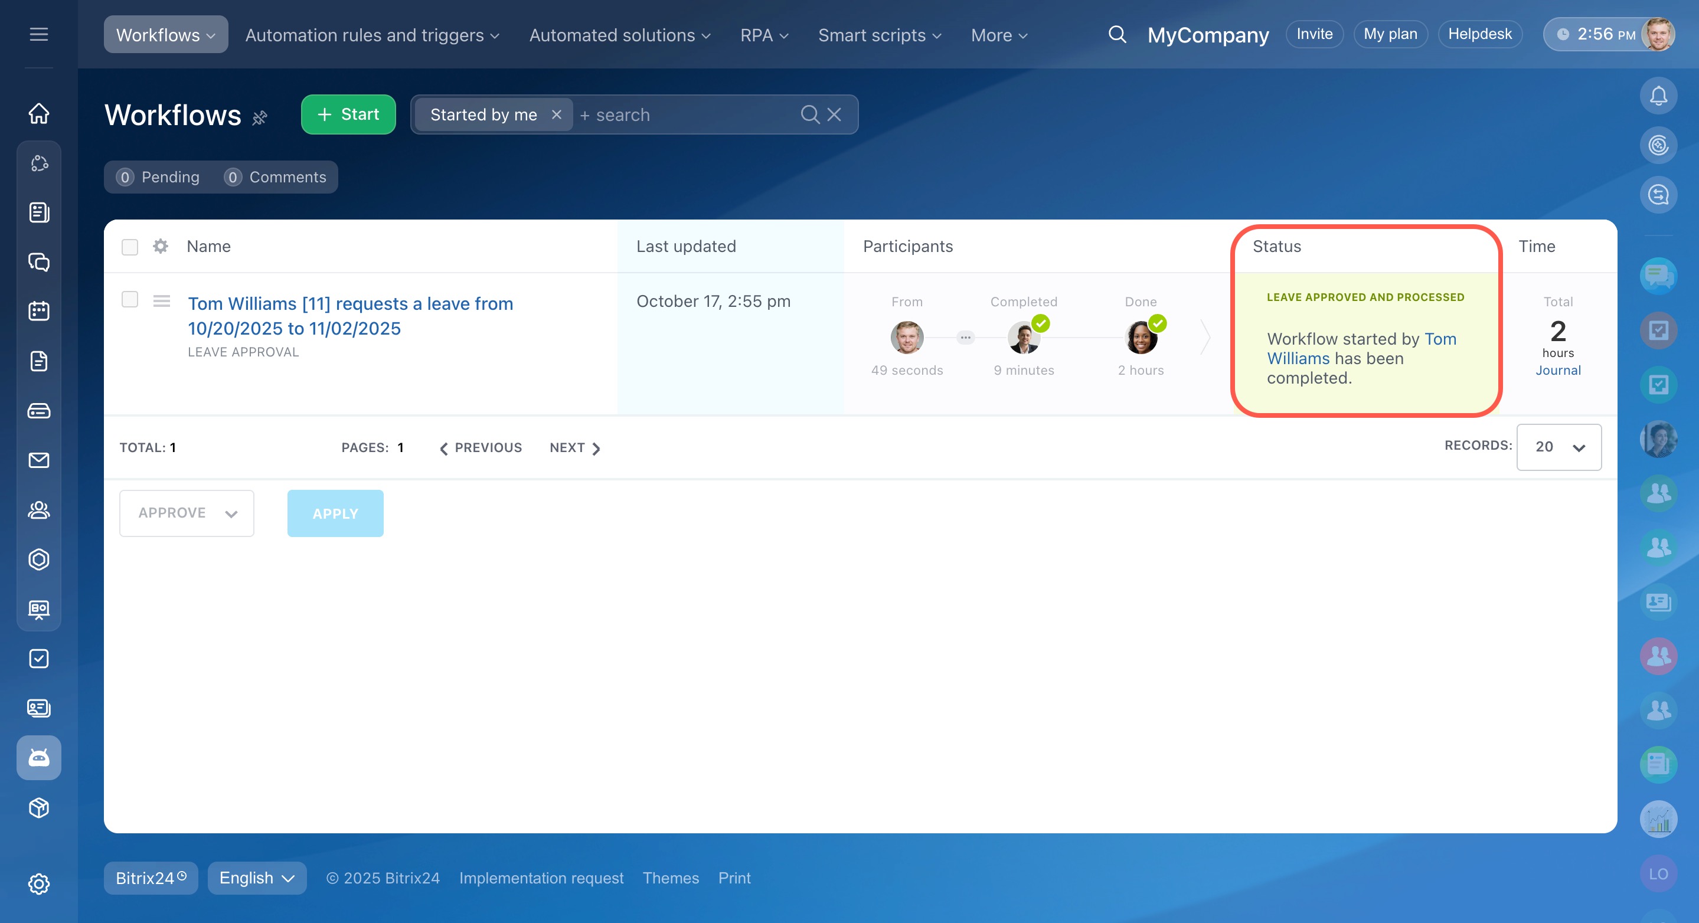Remove the 'Started by me' filter
The width and height of the screenshot is (1699, 923).
[557, 114]
